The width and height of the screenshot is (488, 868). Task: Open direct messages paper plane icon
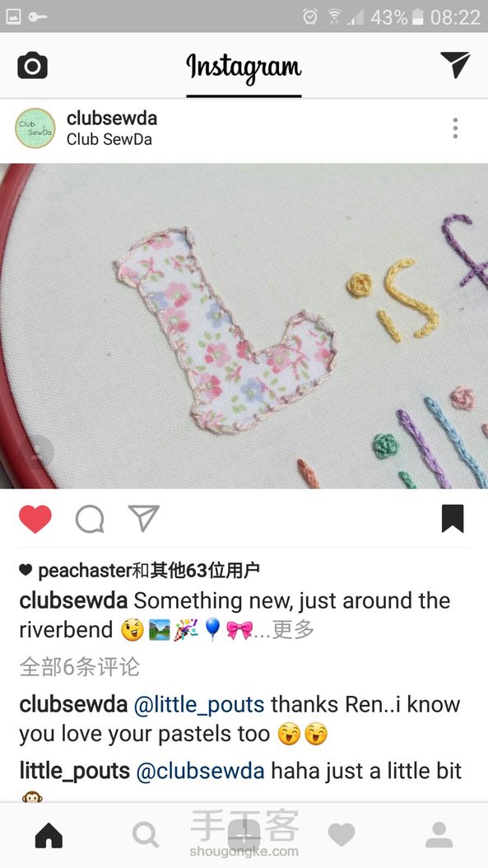tap(455, 65)
